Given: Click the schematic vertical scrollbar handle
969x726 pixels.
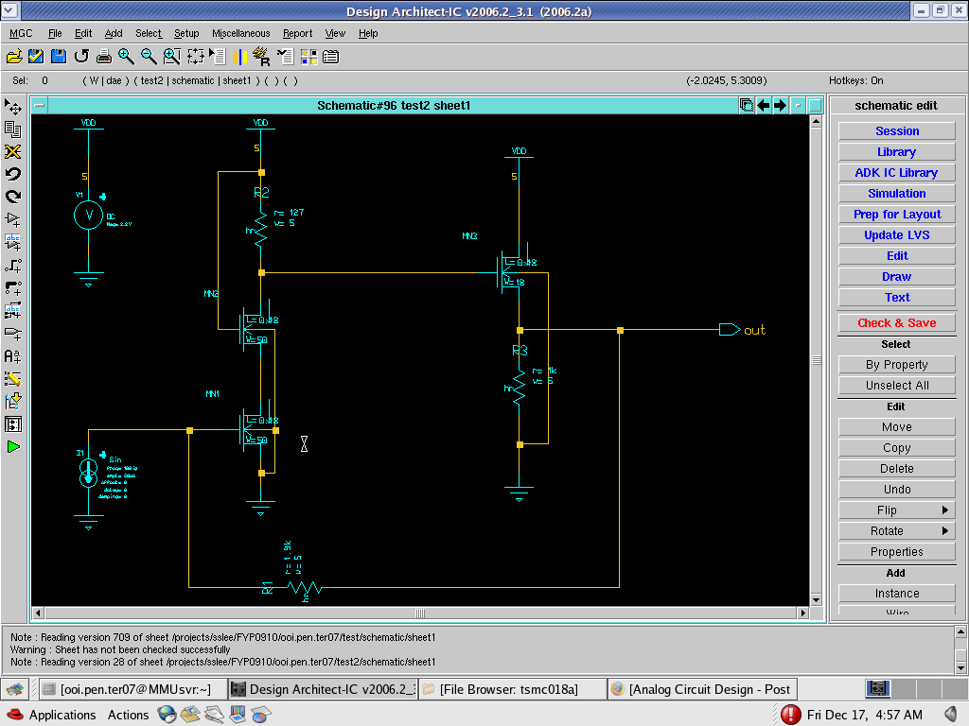Looking at the screenshot, I should pos(817,360).
